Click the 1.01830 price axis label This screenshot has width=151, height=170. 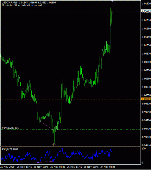coord(146,4)
